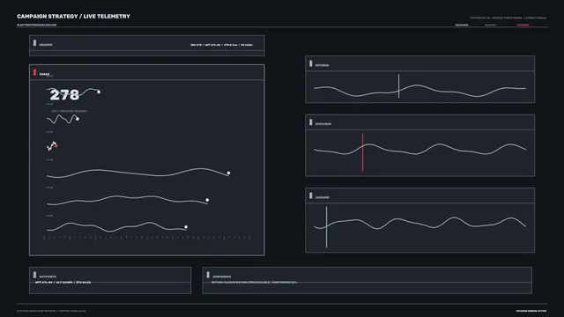This screenshot has height=317, width=564.
Task: Click the white cursor line in RETURNS chart
Action: [x=398, y=86]
